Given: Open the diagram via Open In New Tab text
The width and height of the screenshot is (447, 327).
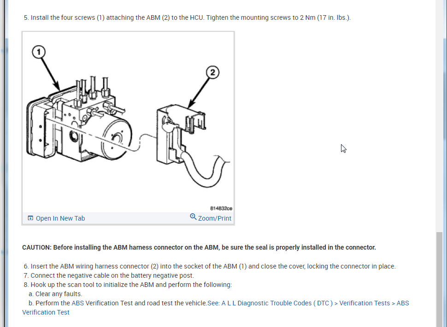Looking at the screenshot, I should 60,218.
